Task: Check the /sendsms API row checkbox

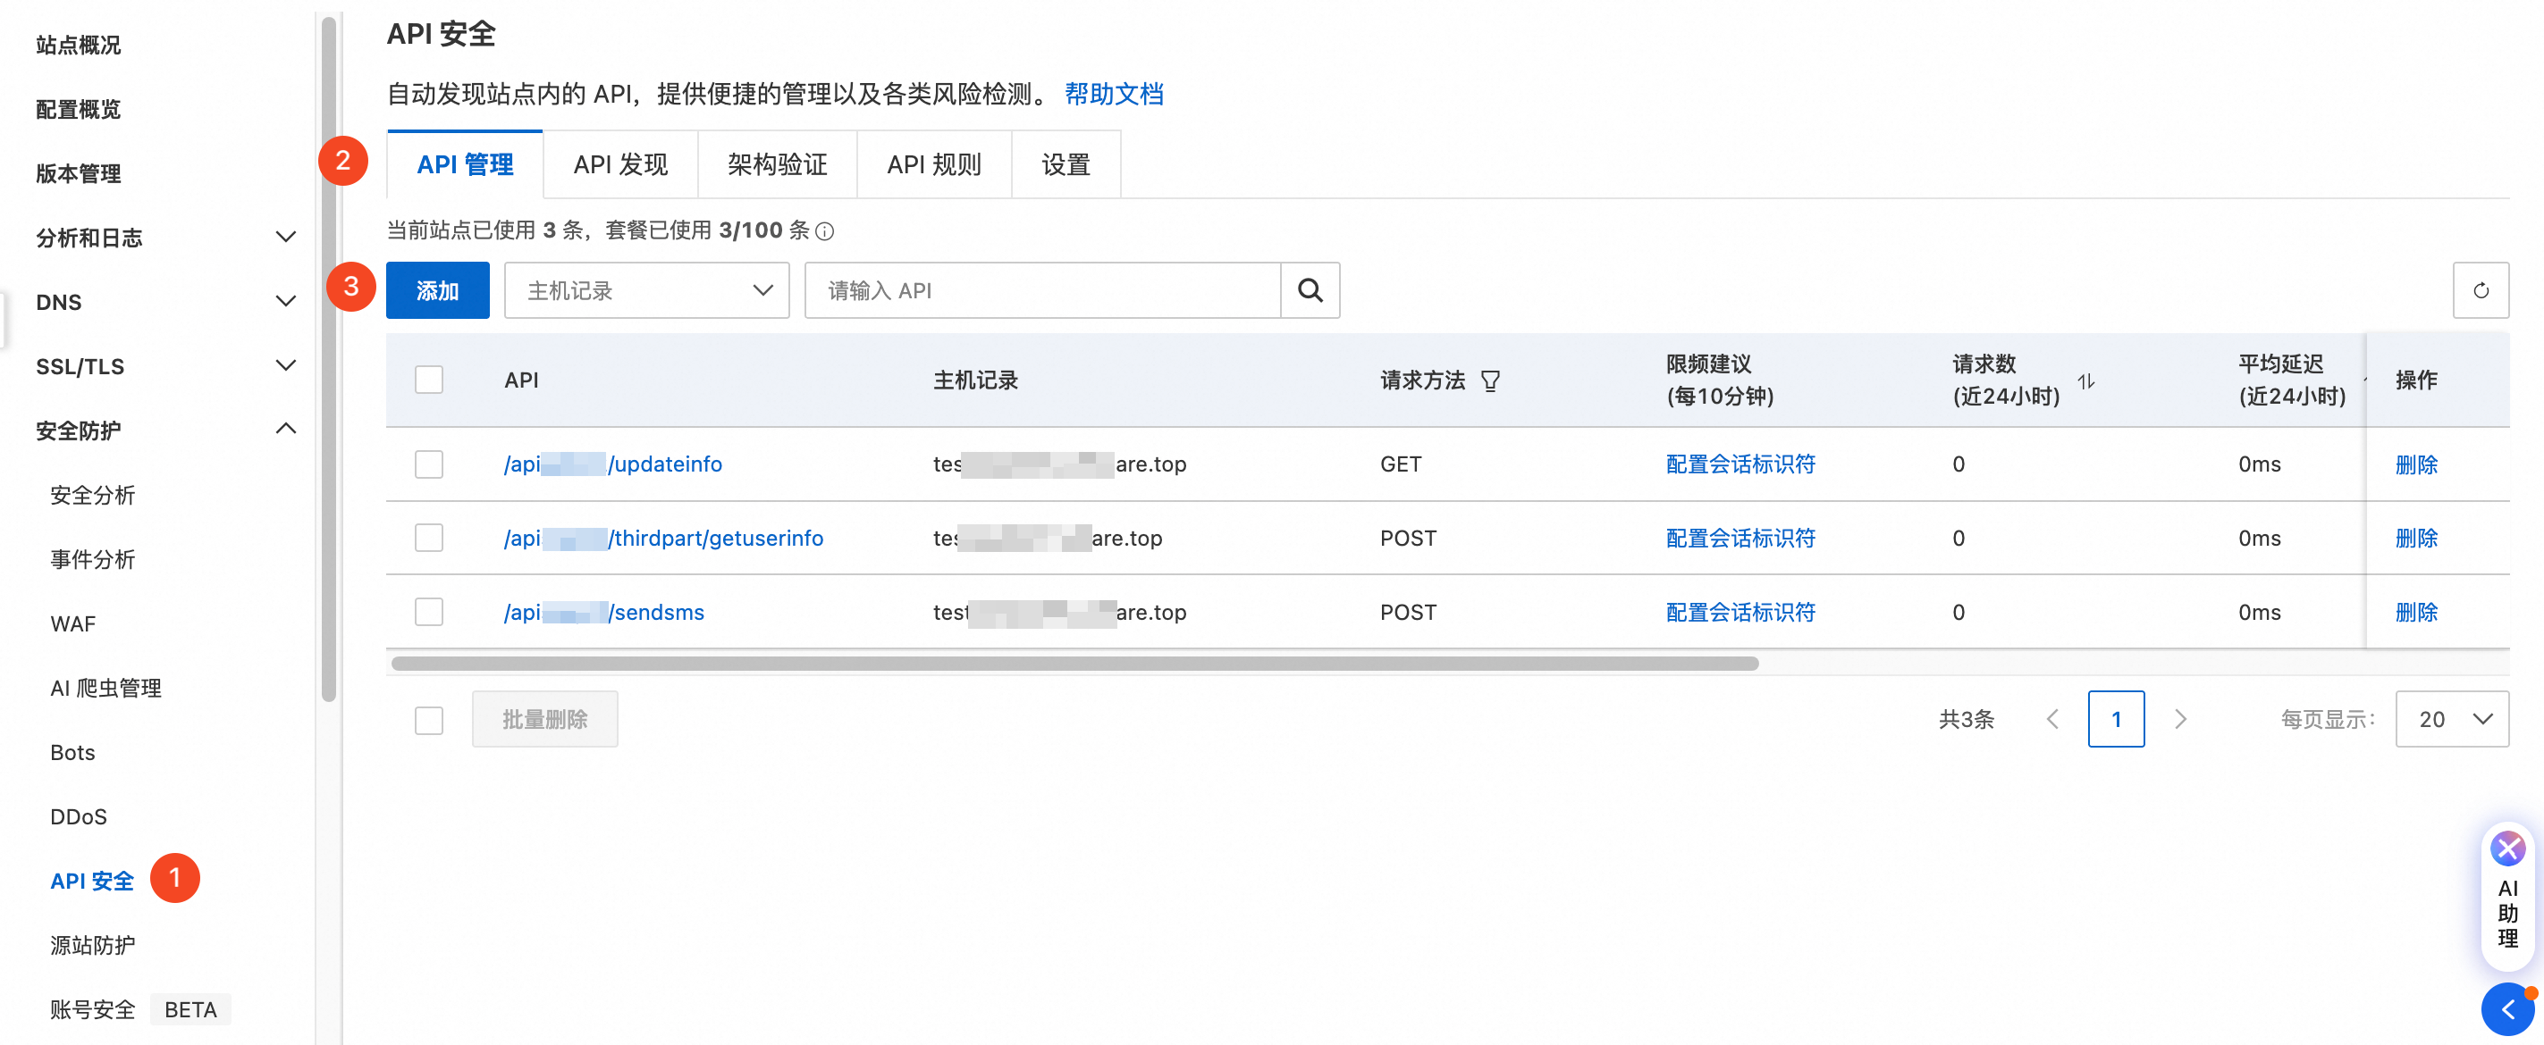Action: point(428,612)
